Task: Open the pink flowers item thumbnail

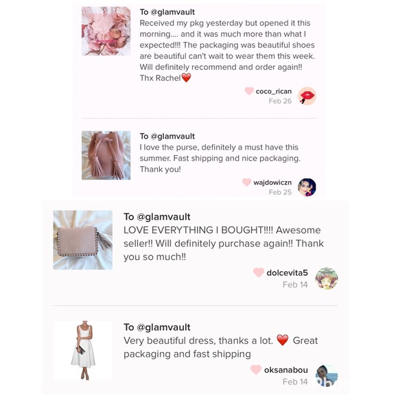Action: (x=106, y=31)
